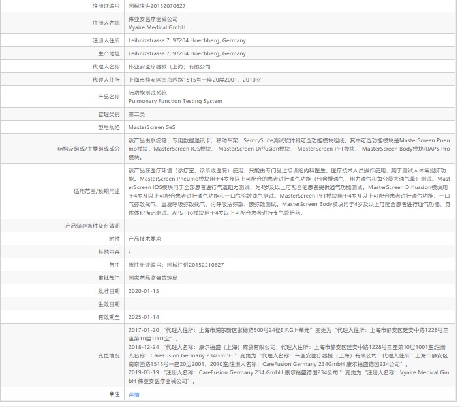Click the expiry date 2025-01-14
The width and height of the screenshot is (460, 407).
144,317
